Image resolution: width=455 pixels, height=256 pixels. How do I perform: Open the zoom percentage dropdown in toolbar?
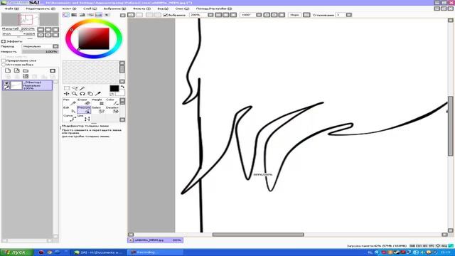click(210, 15)
